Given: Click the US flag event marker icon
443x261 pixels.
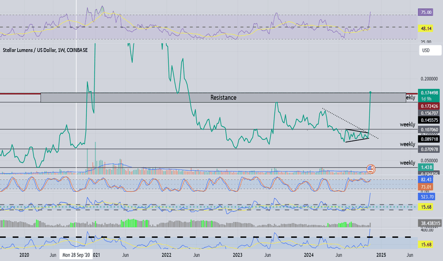Looking at the screenshot, I should pos(371,169).
